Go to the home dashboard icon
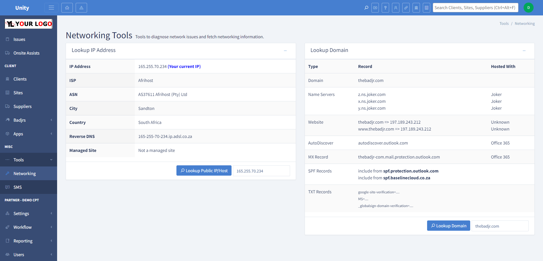The height and width of the screenshot is (261, 543). point(67,8)
